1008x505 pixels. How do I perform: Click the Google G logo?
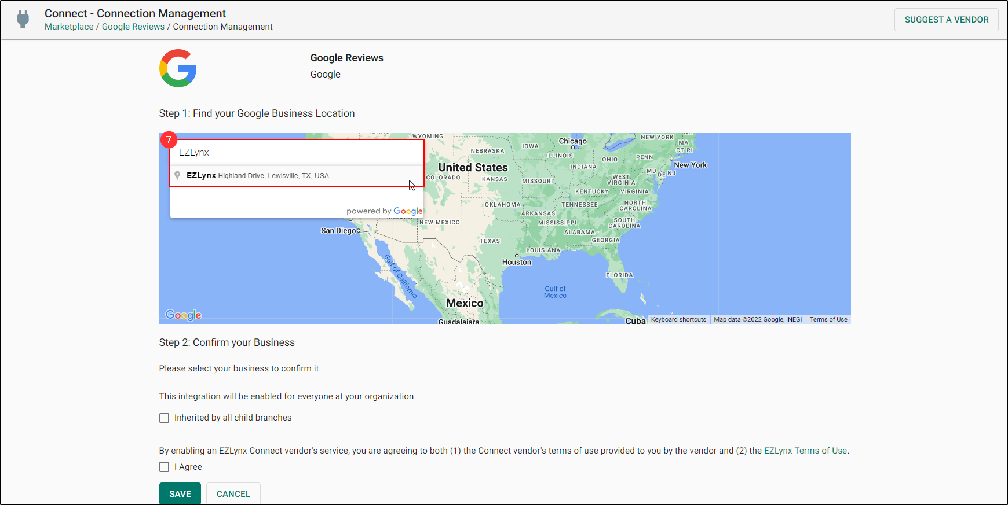pyautogui.click(x=178, y=68)
